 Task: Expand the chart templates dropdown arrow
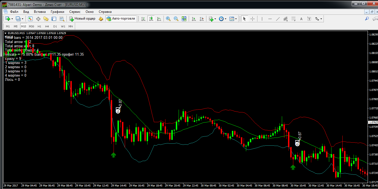pyautogui.click(x=236, y=19)
